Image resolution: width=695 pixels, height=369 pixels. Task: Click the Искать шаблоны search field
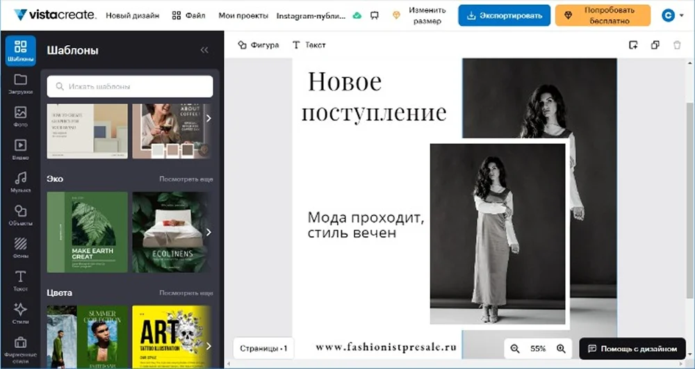click(130, 86)
